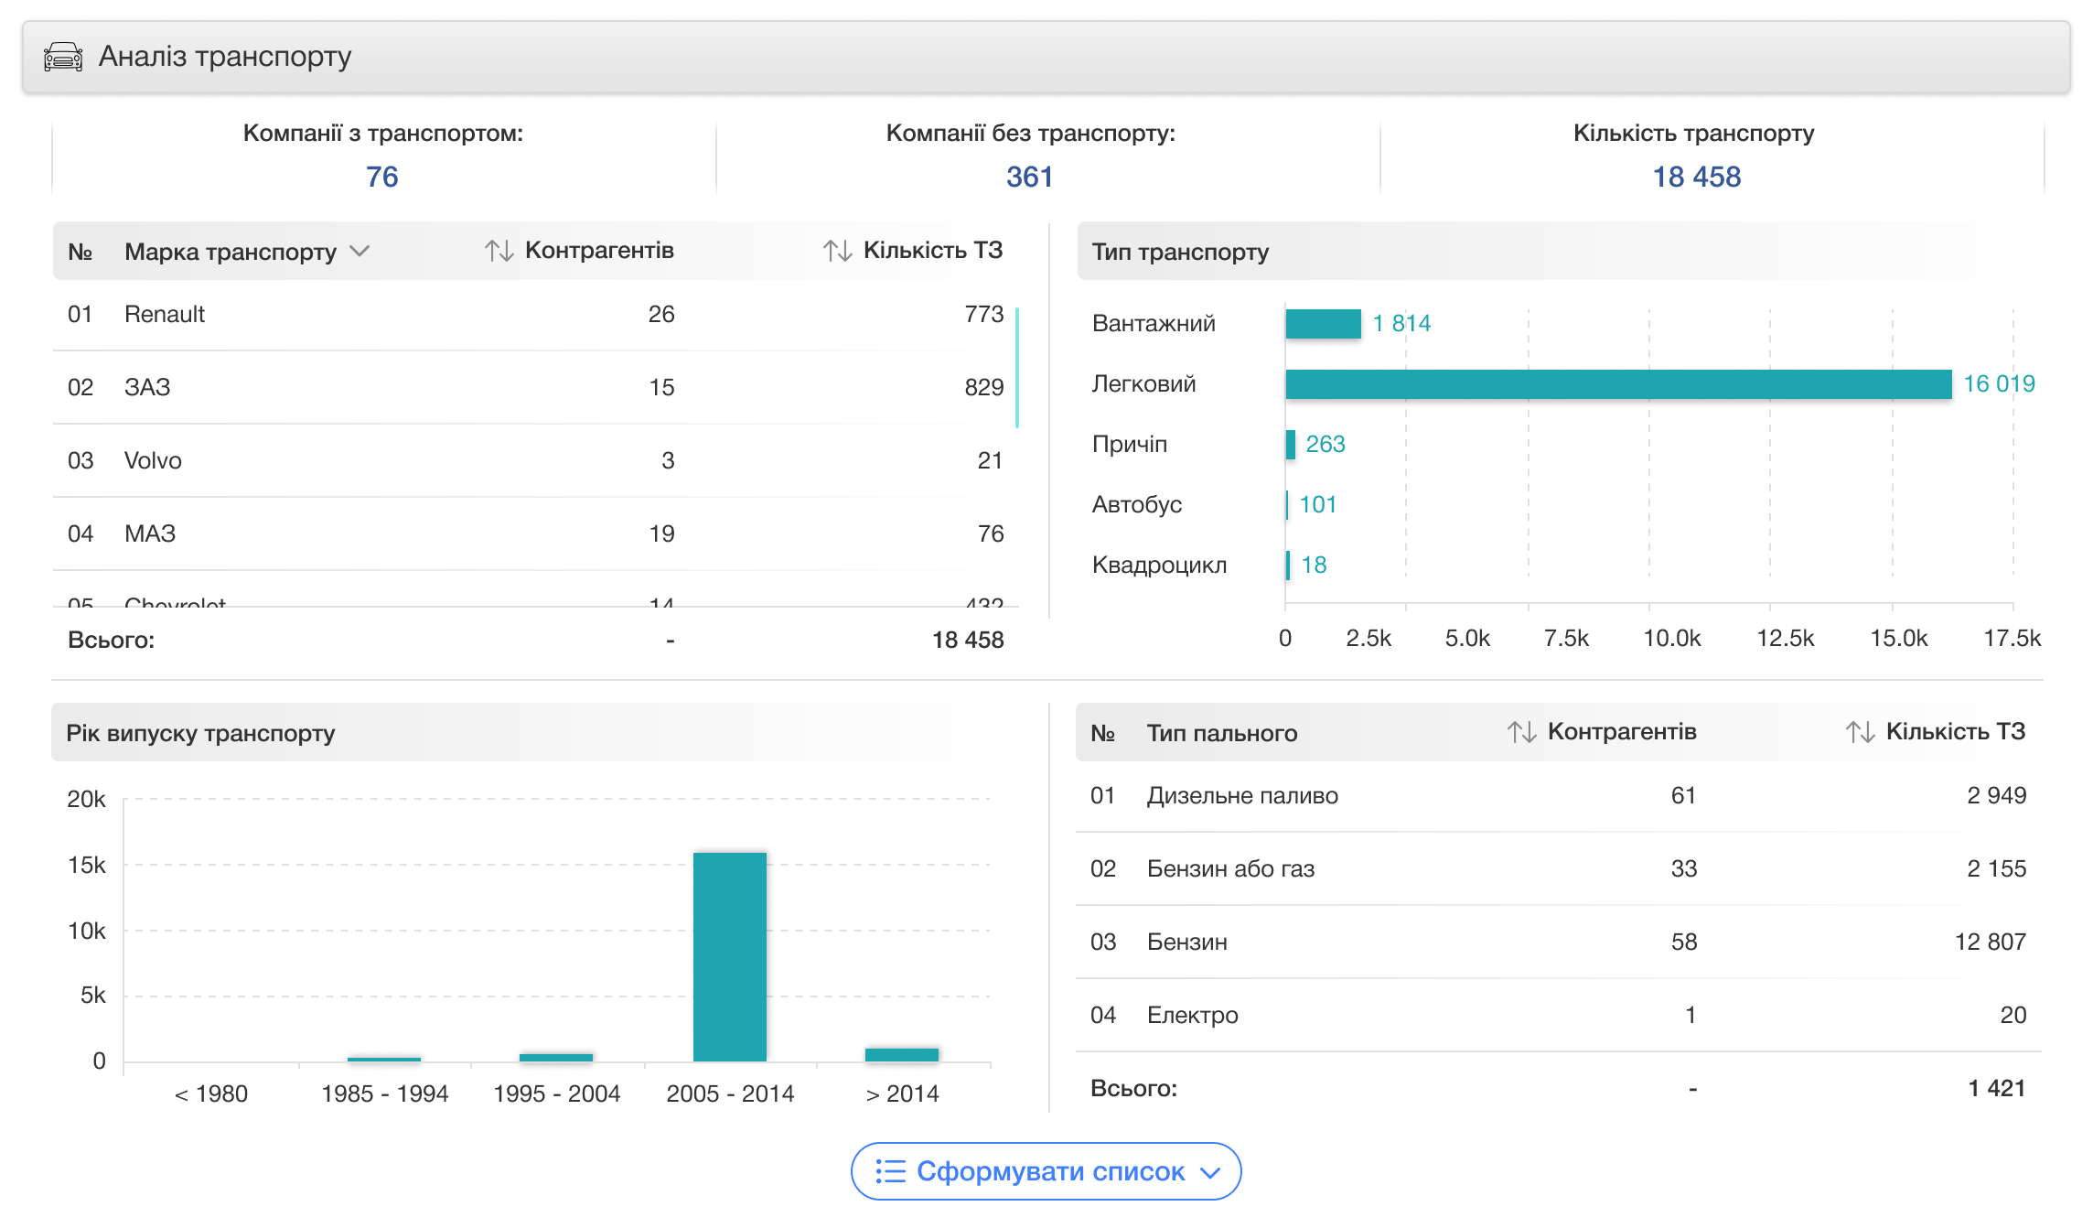Sort brand table by Контрагентів arrows
Image resolution: width=2093 pixels, height=1228 pixels.
tap(499, 251)
